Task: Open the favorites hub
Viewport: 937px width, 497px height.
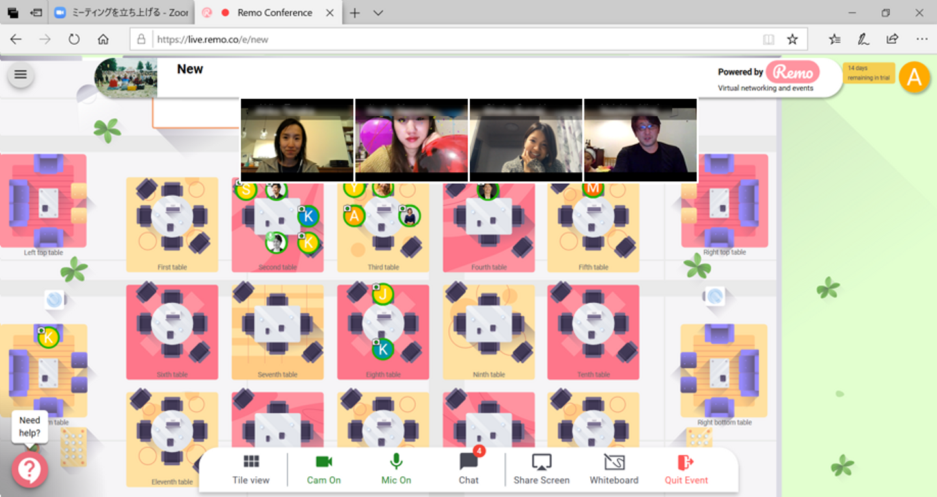Action: coord(835,40)
